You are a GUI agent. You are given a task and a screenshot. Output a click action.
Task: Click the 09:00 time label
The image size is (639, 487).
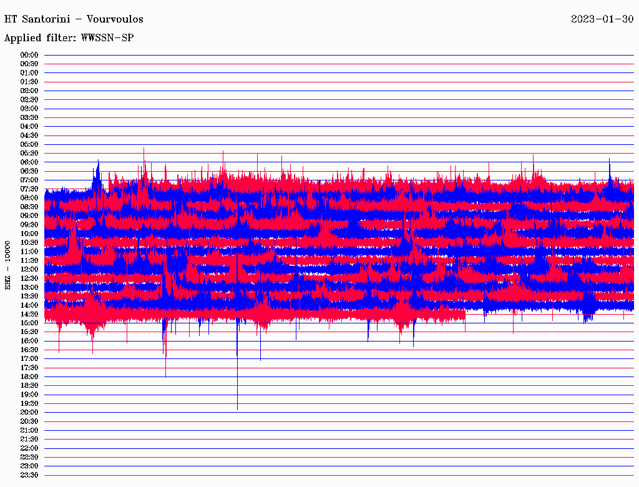[29, 216]
